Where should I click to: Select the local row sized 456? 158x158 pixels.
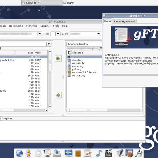click(24, 57)
